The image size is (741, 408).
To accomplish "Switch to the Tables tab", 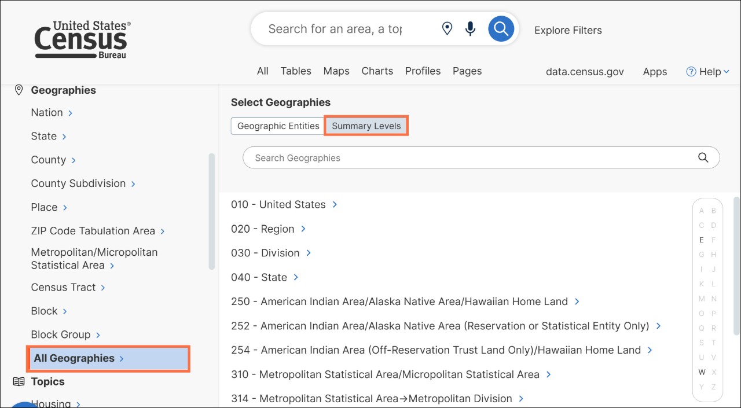I will [x=296, y=71].
